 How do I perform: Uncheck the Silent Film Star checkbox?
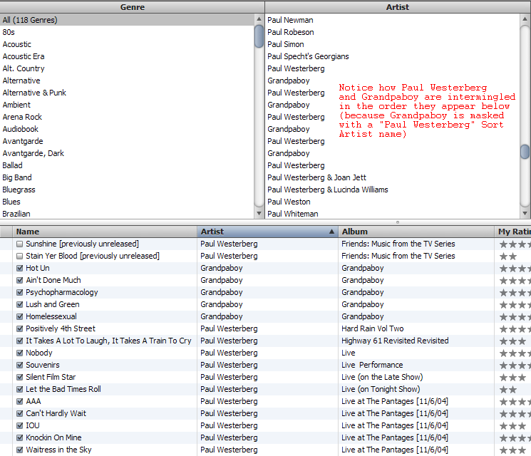[x=20, y=377]
